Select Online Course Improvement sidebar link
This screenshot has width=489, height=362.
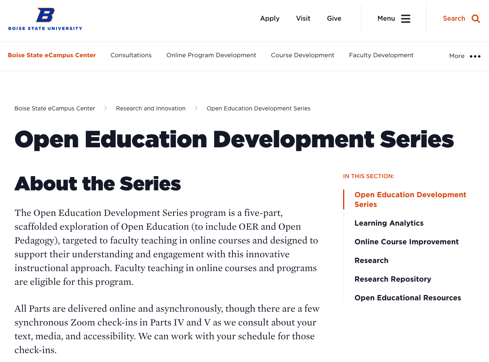(x=406, y=242)
